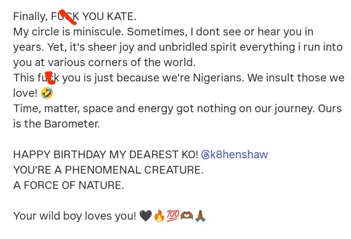The width and height of the screenshot is (351, 239).
Task: Click the folded praying hands emoji
Action: [200, 216]
